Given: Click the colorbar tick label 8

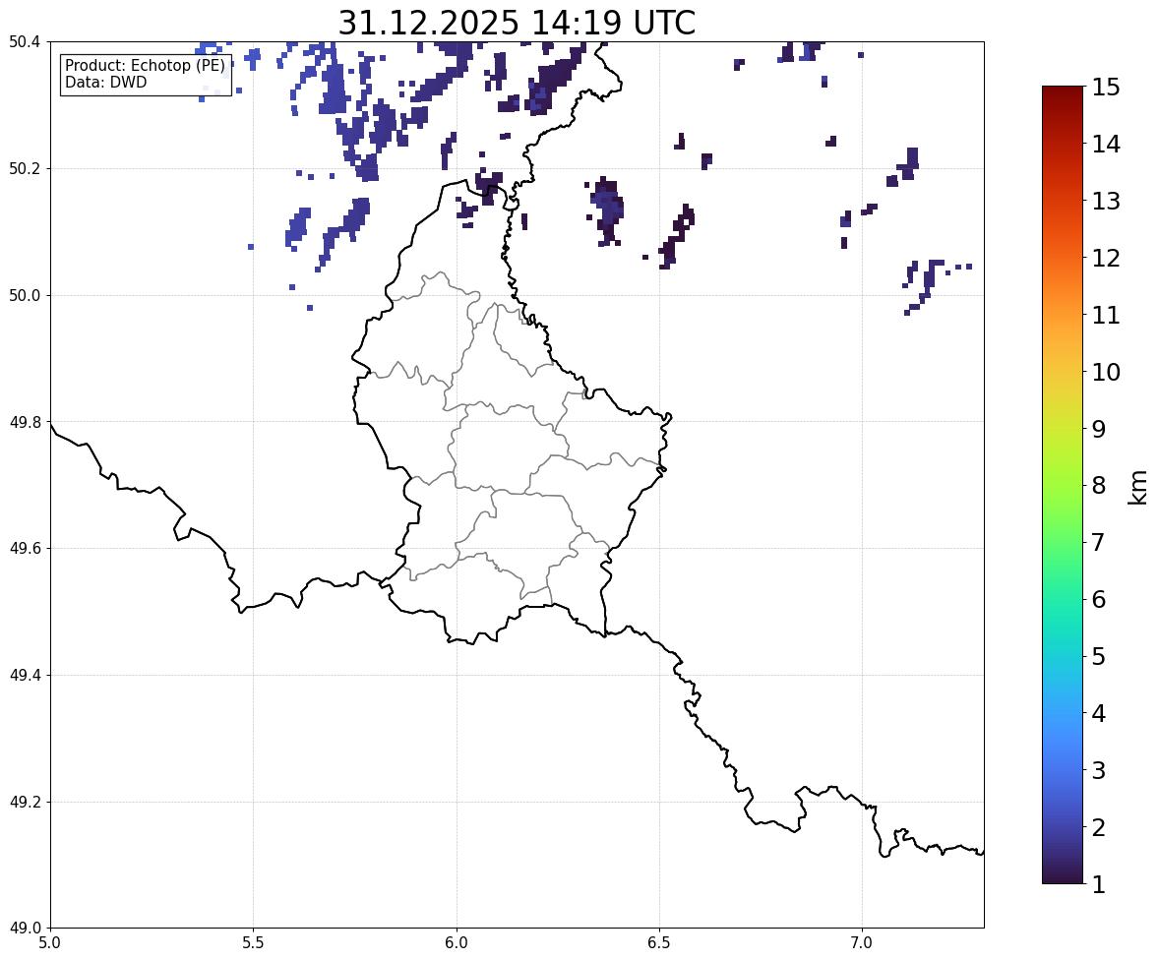Looking at the screenshot, I should point(1098,486).
